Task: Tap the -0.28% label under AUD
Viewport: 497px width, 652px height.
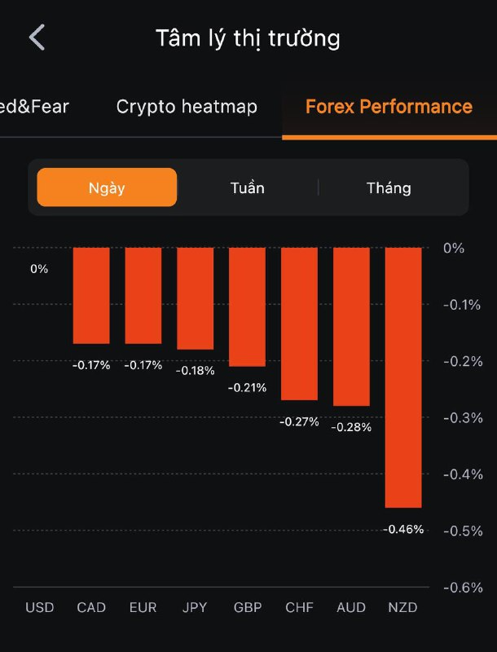Action: [x=351, y=427]
